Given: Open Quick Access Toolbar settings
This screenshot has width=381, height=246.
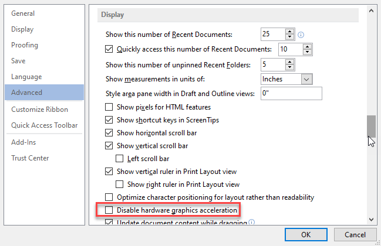Looking at the screenshot, I should [45, 125].
